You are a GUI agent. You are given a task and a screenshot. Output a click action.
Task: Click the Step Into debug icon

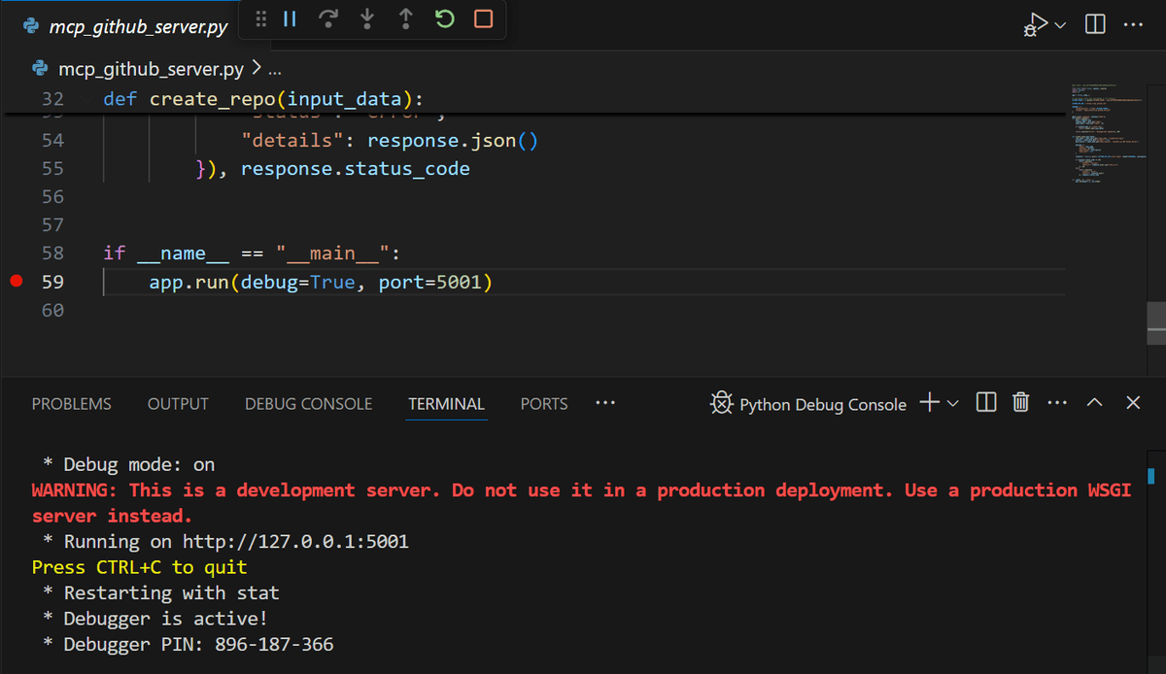click(x=367, y=19)
